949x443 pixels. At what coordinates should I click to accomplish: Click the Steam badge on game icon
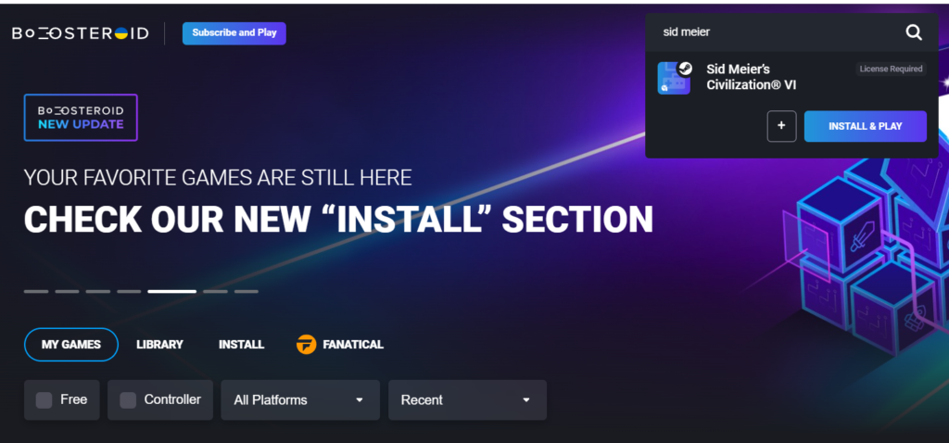click(x=685, y=69)
